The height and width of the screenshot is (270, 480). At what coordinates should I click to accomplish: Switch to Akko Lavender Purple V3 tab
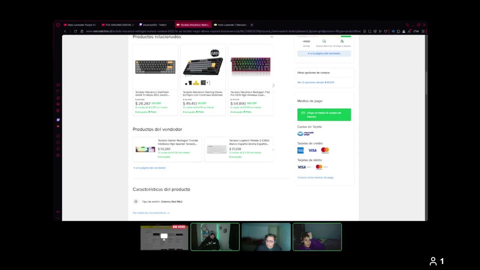pyautogui.click(x=79, y=25)
